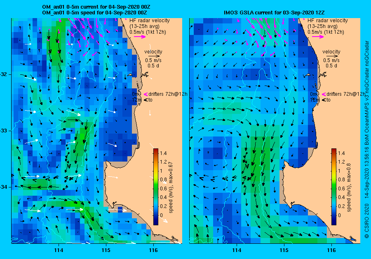Click the 0.2 tick on OM_an01 color bar

(163, 206)
